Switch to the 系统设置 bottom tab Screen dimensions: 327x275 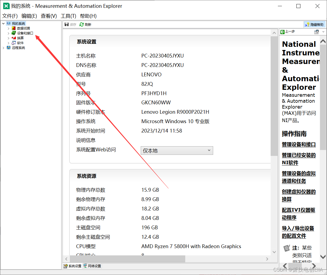72,266
